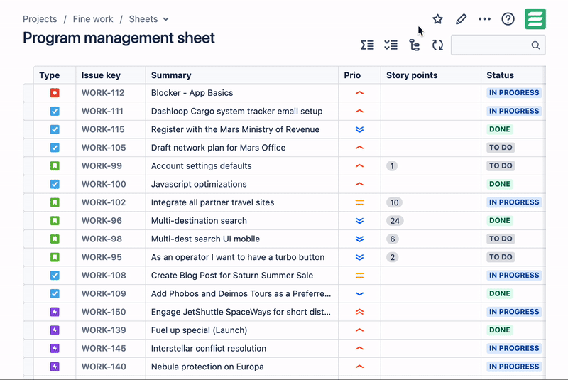
Task: Click the TO DO status of WORK-99
Action: pyautogui.click(x=501, y=165)
